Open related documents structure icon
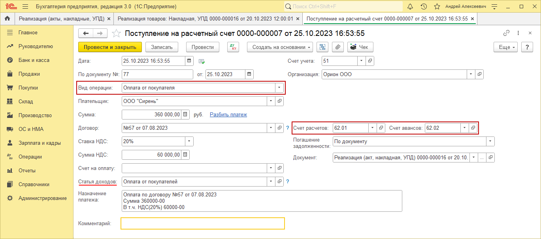The width and height of the screenshot is (541, 239). [322, 47]
